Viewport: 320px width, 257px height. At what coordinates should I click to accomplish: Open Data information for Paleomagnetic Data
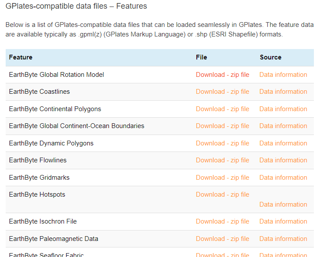coord(283,239)
